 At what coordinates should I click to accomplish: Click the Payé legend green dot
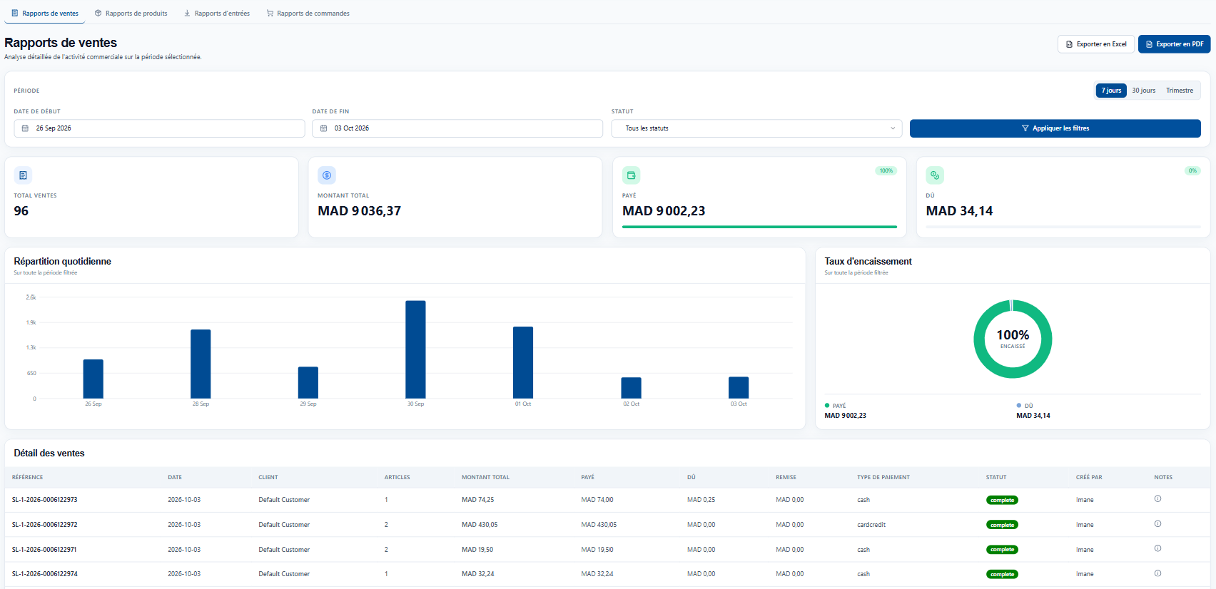click(827, 406)
